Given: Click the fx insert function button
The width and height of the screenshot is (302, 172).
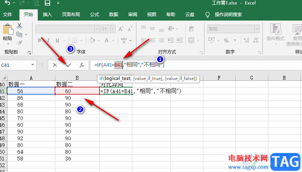Looking at the screenshot, I should click(x=82, y=65).
